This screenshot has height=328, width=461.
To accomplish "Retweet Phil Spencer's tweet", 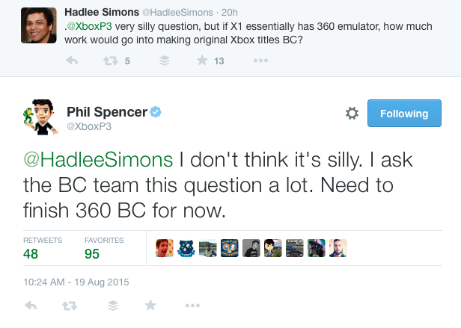I will coord(70,306).
